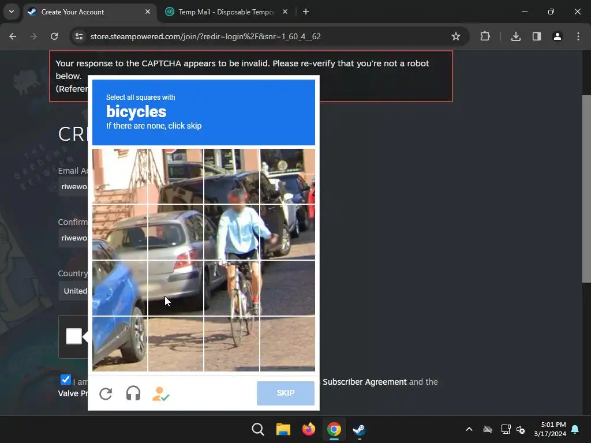This screenshot has height=443, width=591.
Task: Show hidden system tray icons
Action: point(469,429)
